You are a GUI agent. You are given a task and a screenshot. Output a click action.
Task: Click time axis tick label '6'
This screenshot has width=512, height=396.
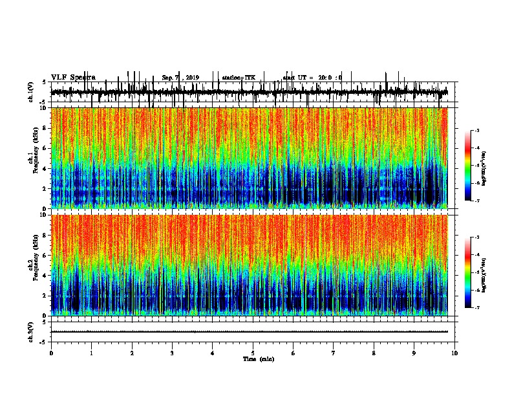click(x=293, y=353)
